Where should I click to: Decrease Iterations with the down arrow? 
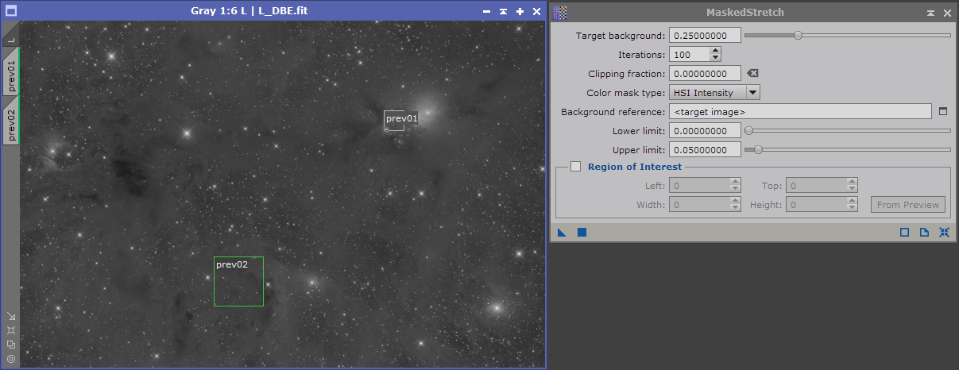(x=716, y=59)
